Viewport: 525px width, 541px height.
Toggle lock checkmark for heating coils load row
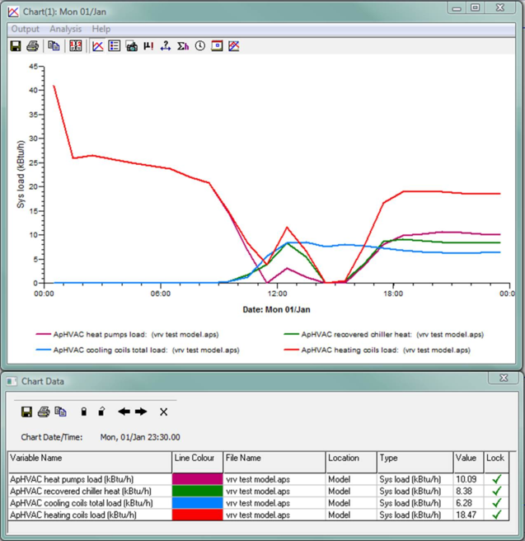[495, 515]
